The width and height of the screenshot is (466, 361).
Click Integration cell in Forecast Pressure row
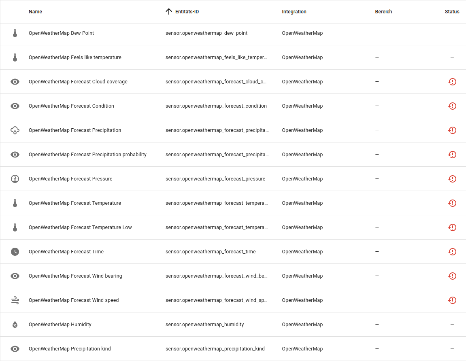pos(302,179)
